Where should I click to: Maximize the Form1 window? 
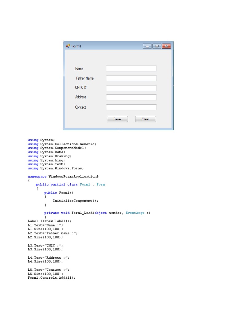[x=157, y=46]
